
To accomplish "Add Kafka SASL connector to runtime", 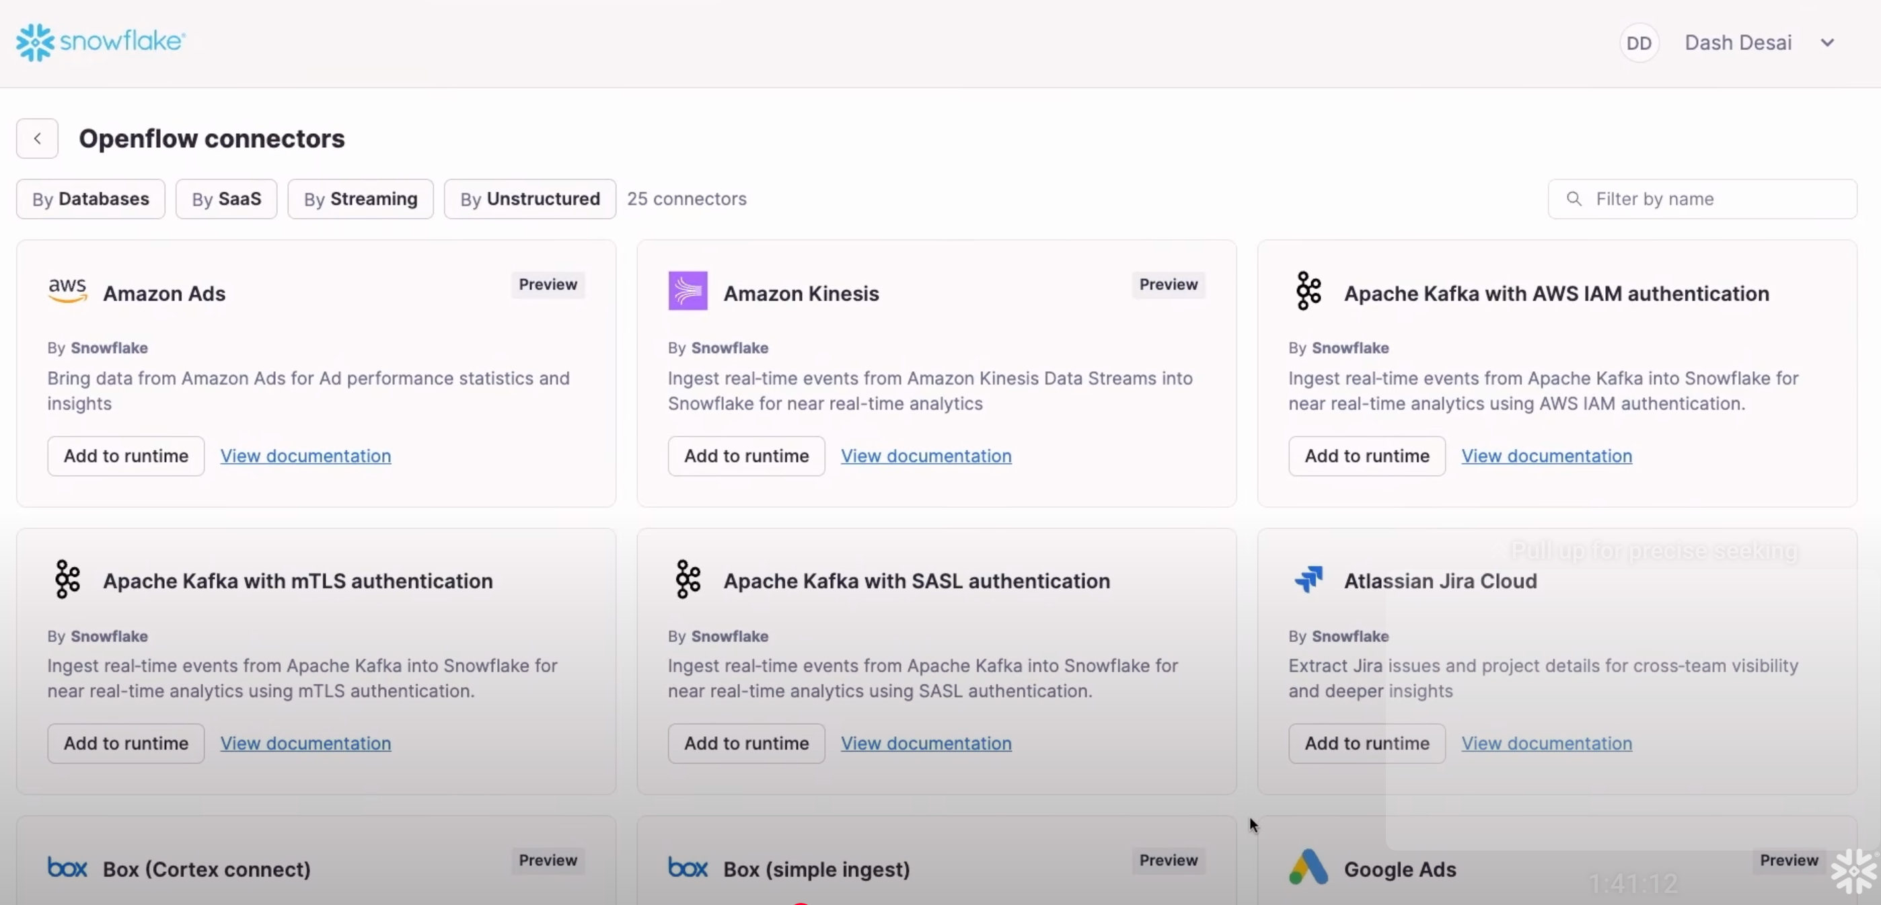I will (x=746, y=744).
